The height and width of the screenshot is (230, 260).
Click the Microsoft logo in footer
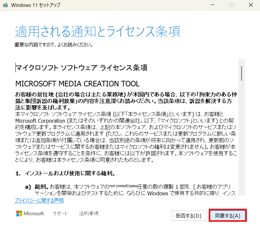pos(30,213)
